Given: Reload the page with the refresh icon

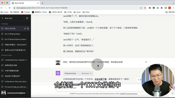Looking at the screenshot, I should 10,8.
